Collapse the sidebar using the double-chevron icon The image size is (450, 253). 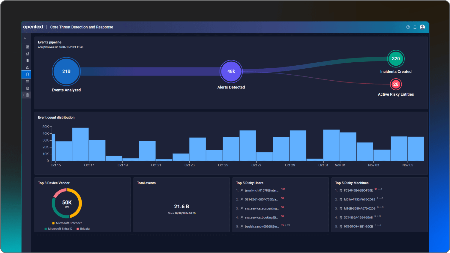(x=25, y=38)
